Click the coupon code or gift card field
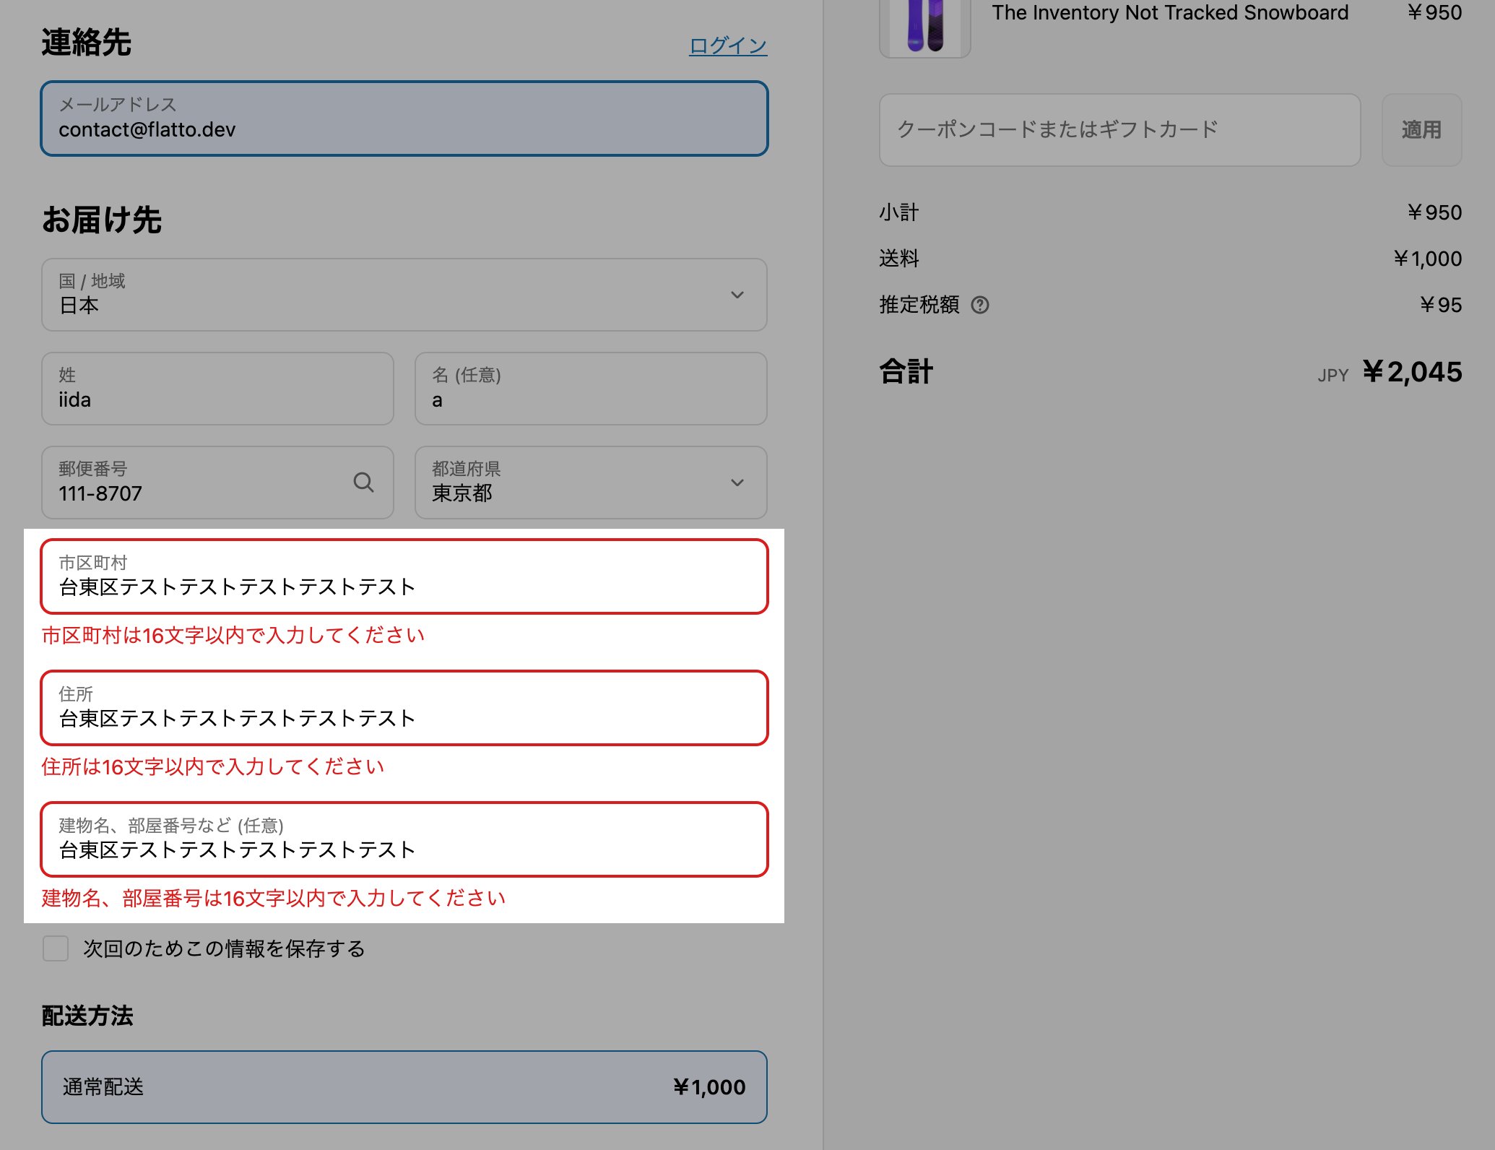Image resolution: width=1495 pixels, height=1150 pixels. click(1119, 130)
